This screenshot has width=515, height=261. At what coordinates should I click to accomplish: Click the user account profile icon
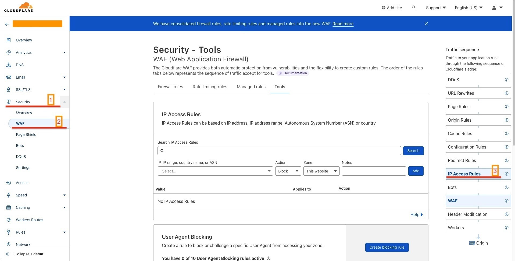pos(494,8)
